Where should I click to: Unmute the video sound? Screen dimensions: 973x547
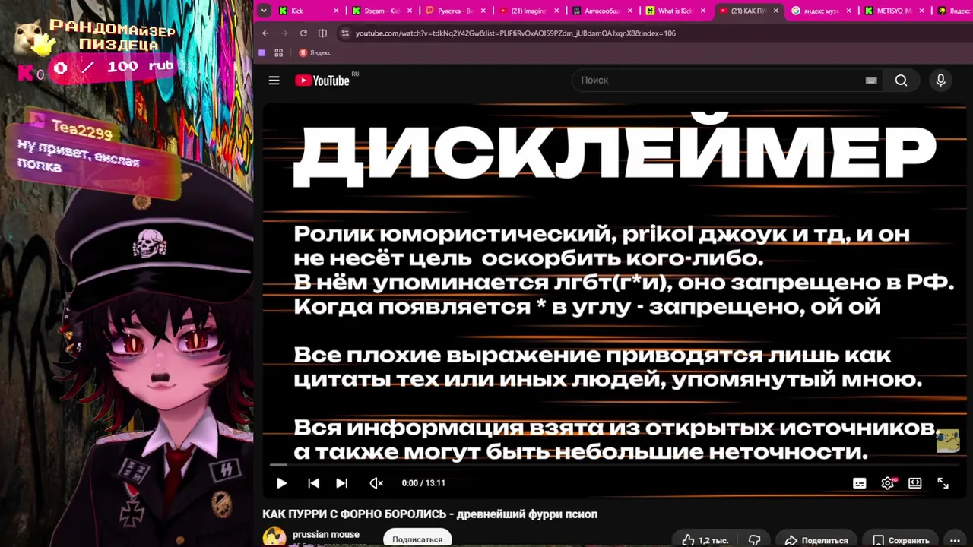376,483
